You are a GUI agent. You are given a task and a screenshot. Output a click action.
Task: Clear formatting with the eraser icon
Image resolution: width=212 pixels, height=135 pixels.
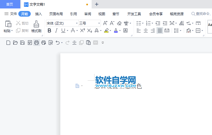(x=119, y=23)
